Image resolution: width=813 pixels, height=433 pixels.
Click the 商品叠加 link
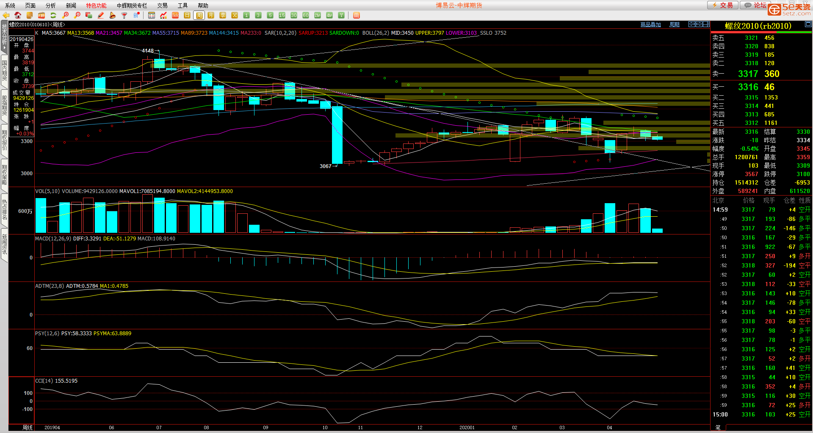tap(651, 25)
